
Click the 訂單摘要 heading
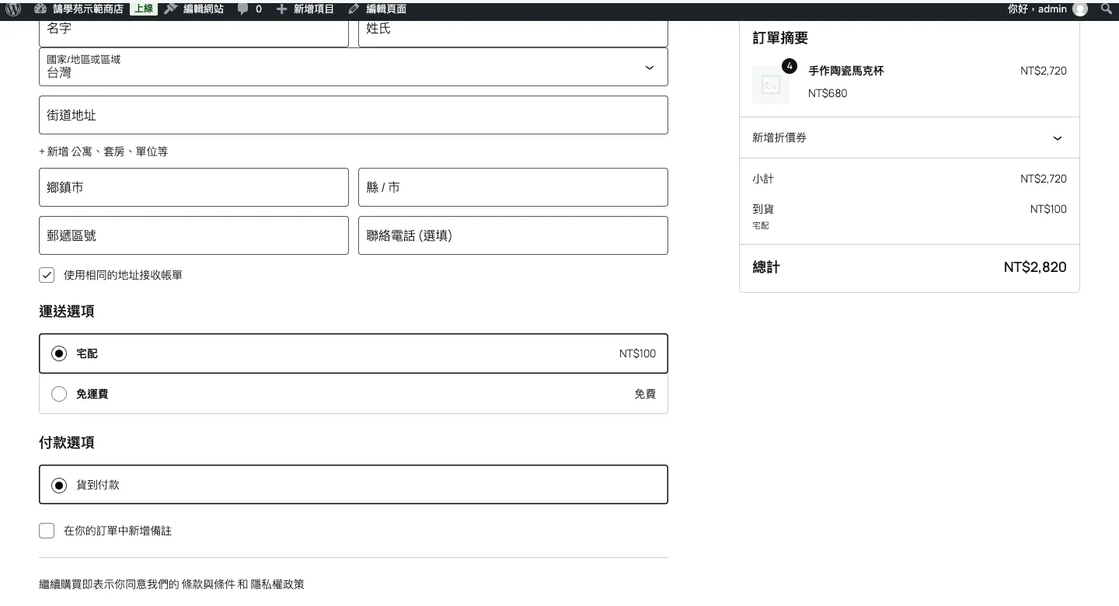tap(780, 38)
